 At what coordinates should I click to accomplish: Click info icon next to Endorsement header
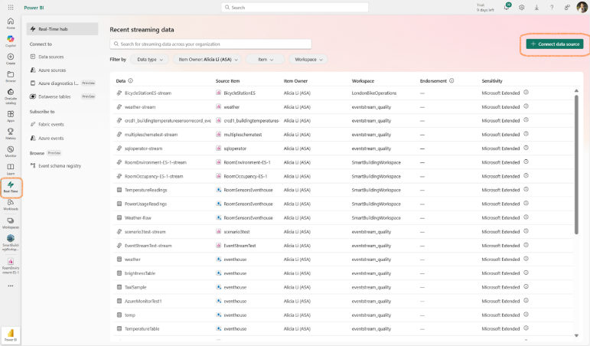(x=451, y=80)
